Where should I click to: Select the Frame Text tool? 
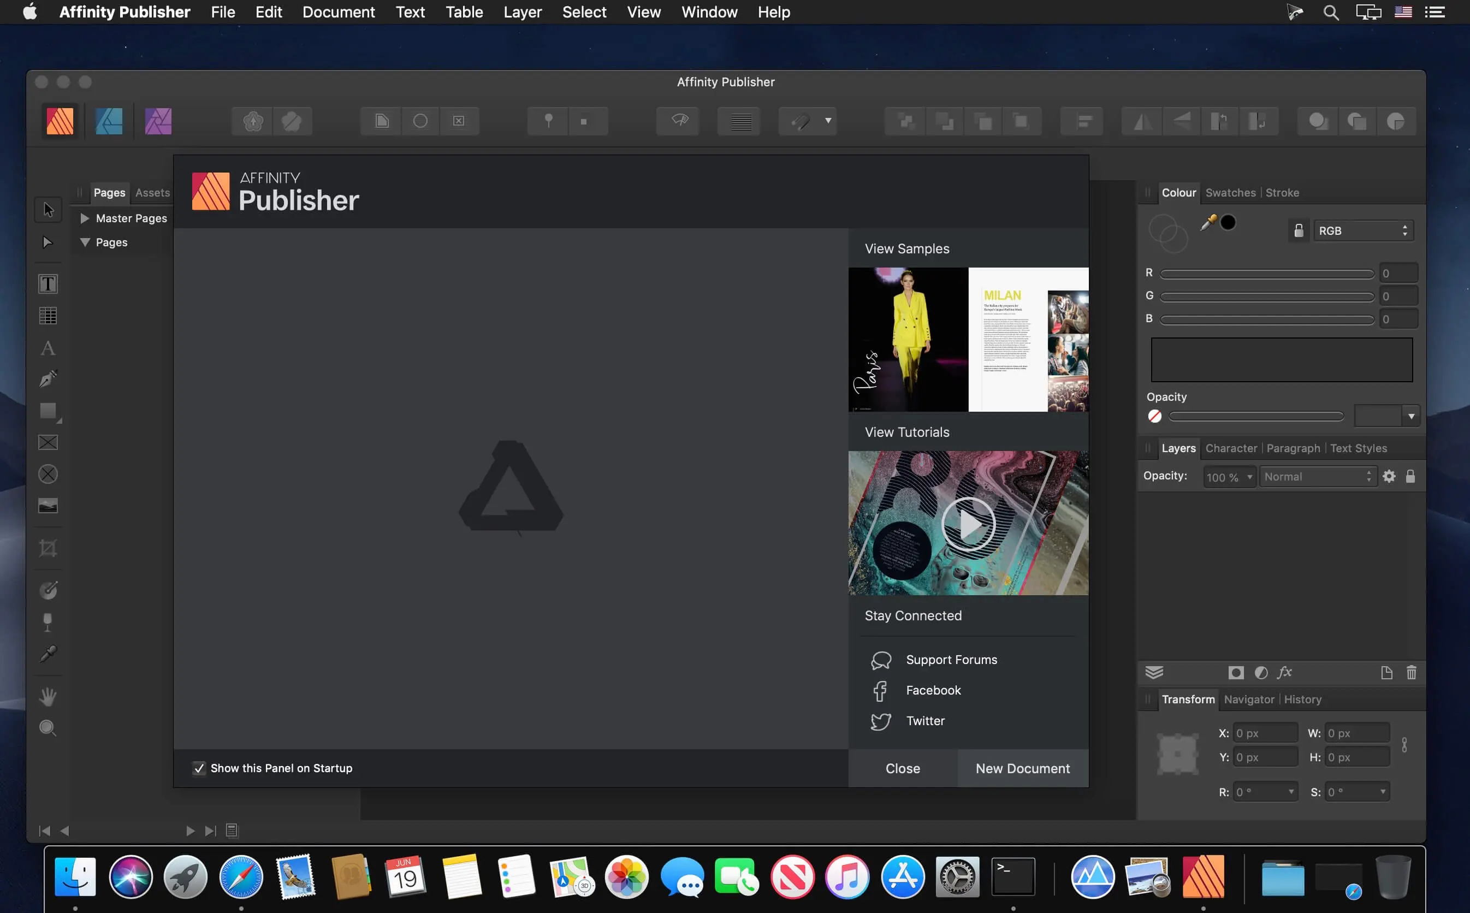(x=48, y=284)
